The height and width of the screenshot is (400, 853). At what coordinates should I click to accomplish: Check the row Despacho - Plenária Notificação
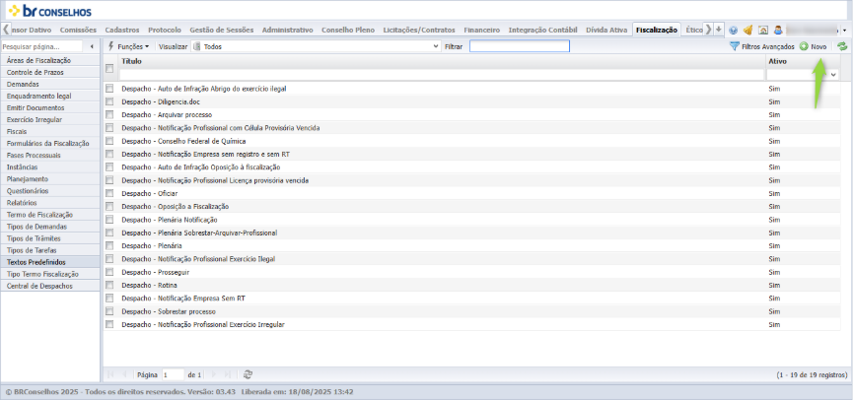[109, 220]
